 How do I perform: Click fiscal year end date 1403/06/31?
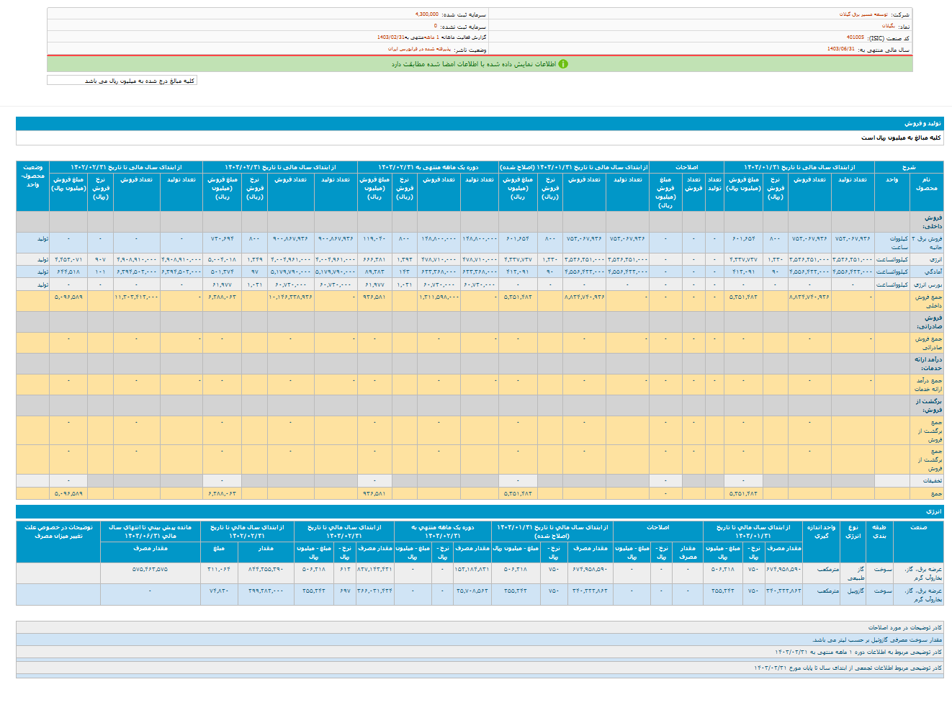coord(840,49)
